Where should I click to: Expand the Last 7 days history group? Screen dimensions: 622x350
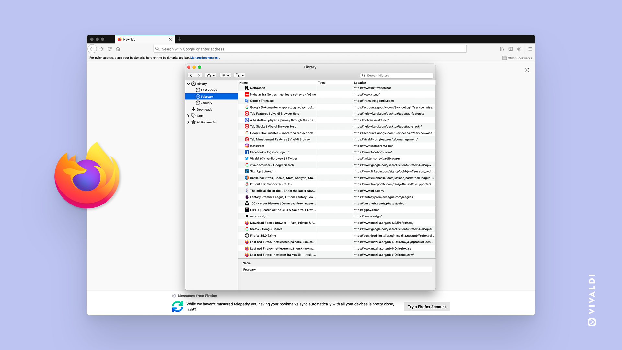[208, 90]
